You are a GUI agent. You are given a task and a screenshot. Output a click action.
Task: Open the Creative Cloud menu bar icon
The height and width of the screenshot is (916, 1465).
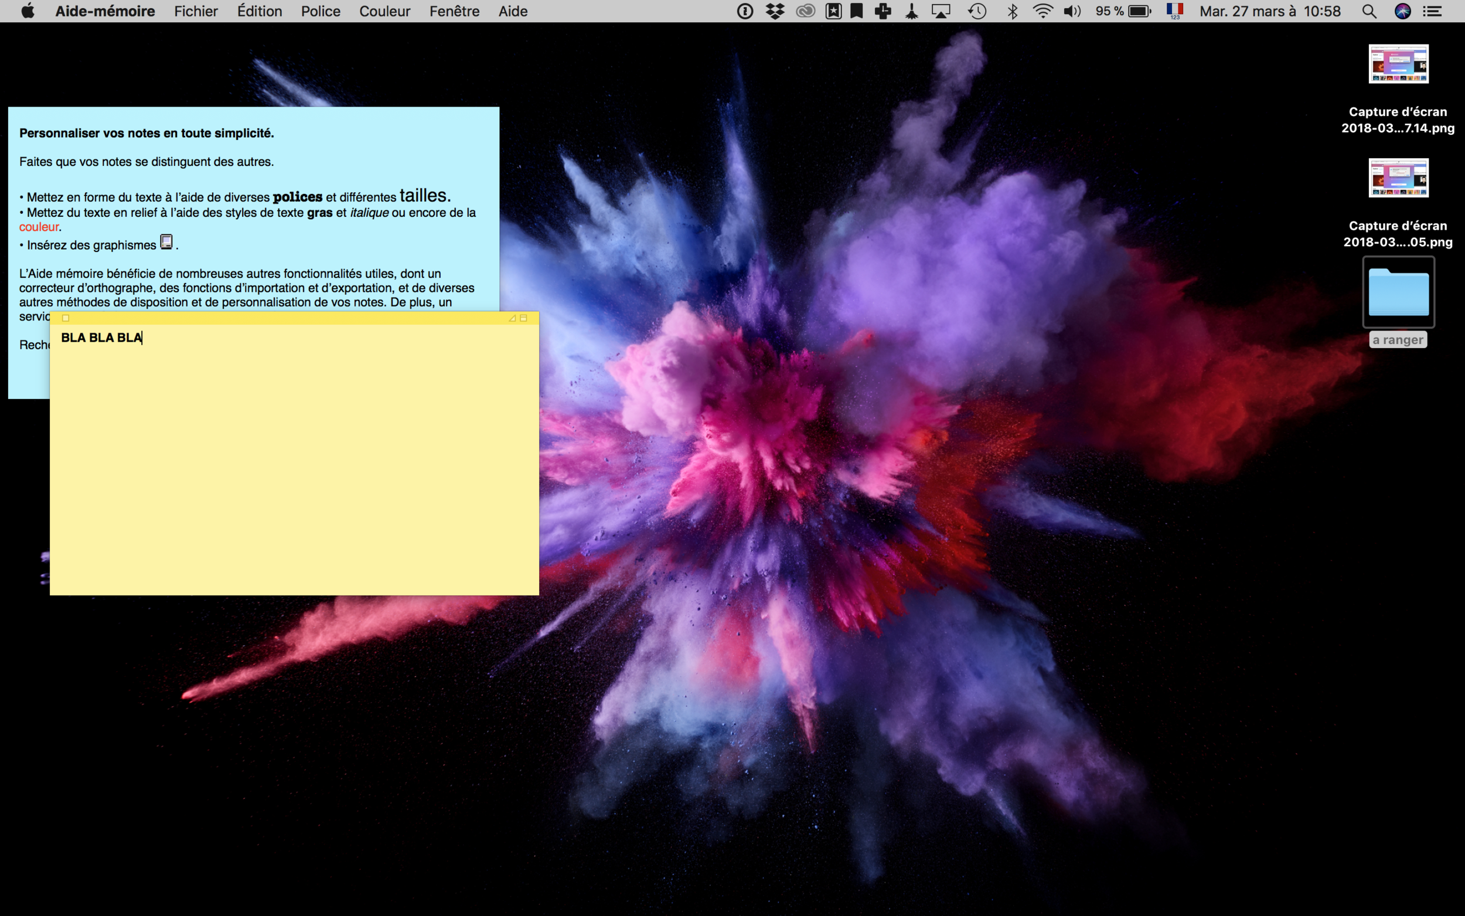click(805, 11)
